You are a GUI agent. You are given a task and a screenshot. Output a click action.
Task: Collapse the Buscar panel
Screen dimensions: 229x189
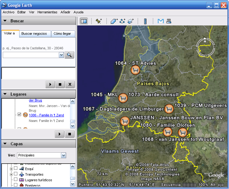click(x=5, y=21)
